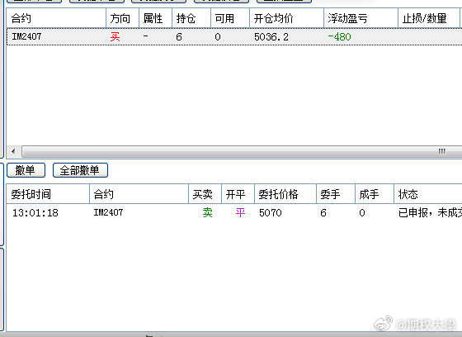Click the 可用 column header

[x=230, y=18]
